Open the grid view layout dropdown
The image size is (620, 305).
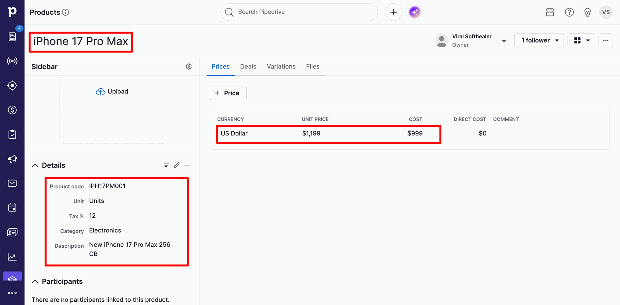pyautogui.click(x=581, y=40)
